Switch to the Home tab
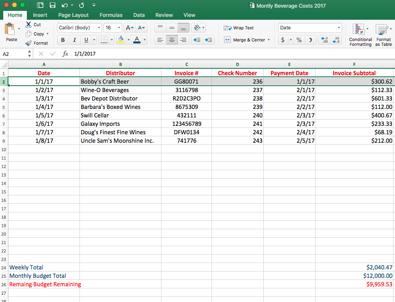The image size is (395, 302). click(15, 15)
